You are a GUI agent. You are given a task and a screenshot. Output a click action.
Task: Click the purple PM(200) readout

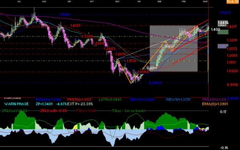(214, 100)
